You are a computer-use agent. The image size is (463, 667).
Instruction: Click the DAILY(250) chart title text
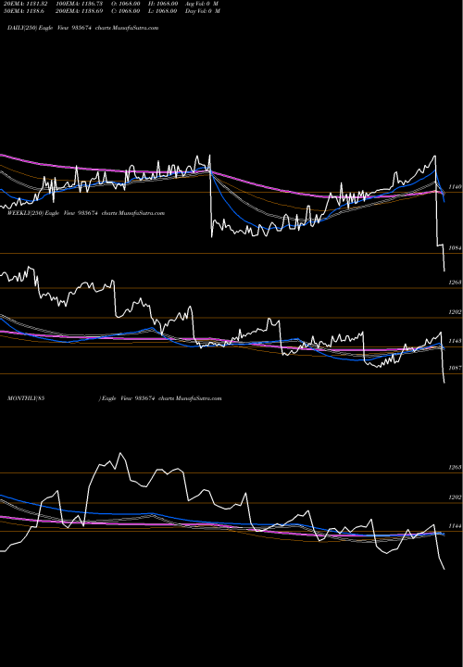coord(83,28)
